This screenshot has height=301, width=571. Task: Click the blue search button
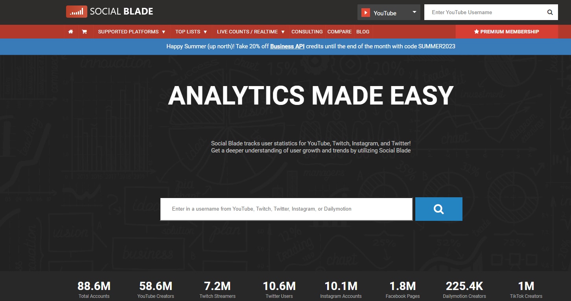(x=439, y=209)
